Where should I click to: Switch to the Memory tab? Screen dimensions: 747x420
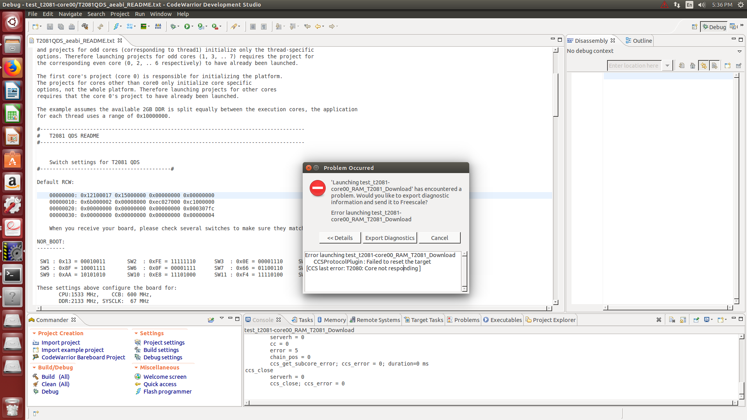[x=331, y=320]
